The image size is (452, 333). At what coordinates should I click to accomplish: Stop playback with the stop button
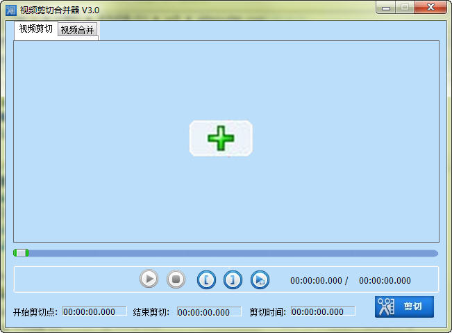176,279
